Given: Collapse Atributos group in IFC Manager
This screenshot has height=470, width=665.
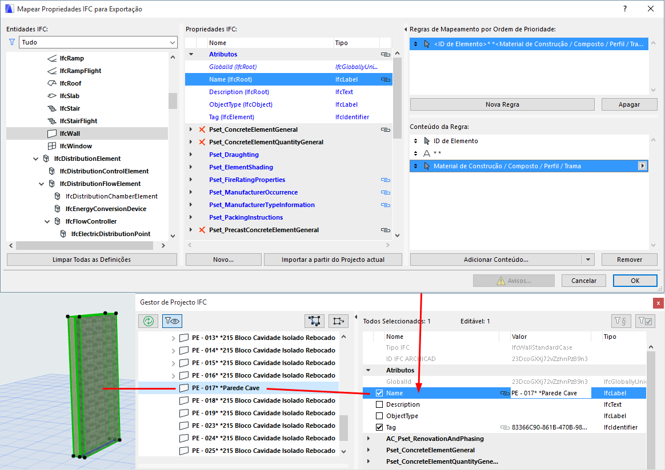Looking at the screenshot, I should [368, 370].
